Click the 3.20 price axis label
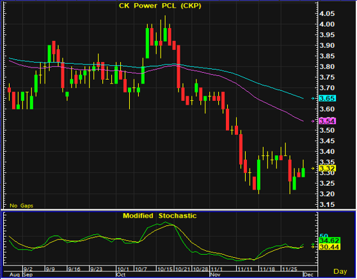The width and height of the screenshot is (357, 279). [x=327, y=194]
